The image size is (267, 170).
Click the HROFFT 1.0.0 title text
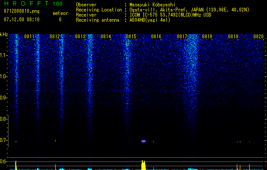click(x=33, y=3)
